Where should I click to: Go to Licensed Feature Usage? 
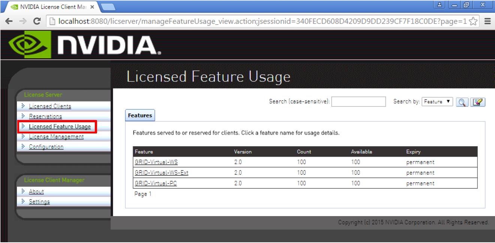click(60, 127)
